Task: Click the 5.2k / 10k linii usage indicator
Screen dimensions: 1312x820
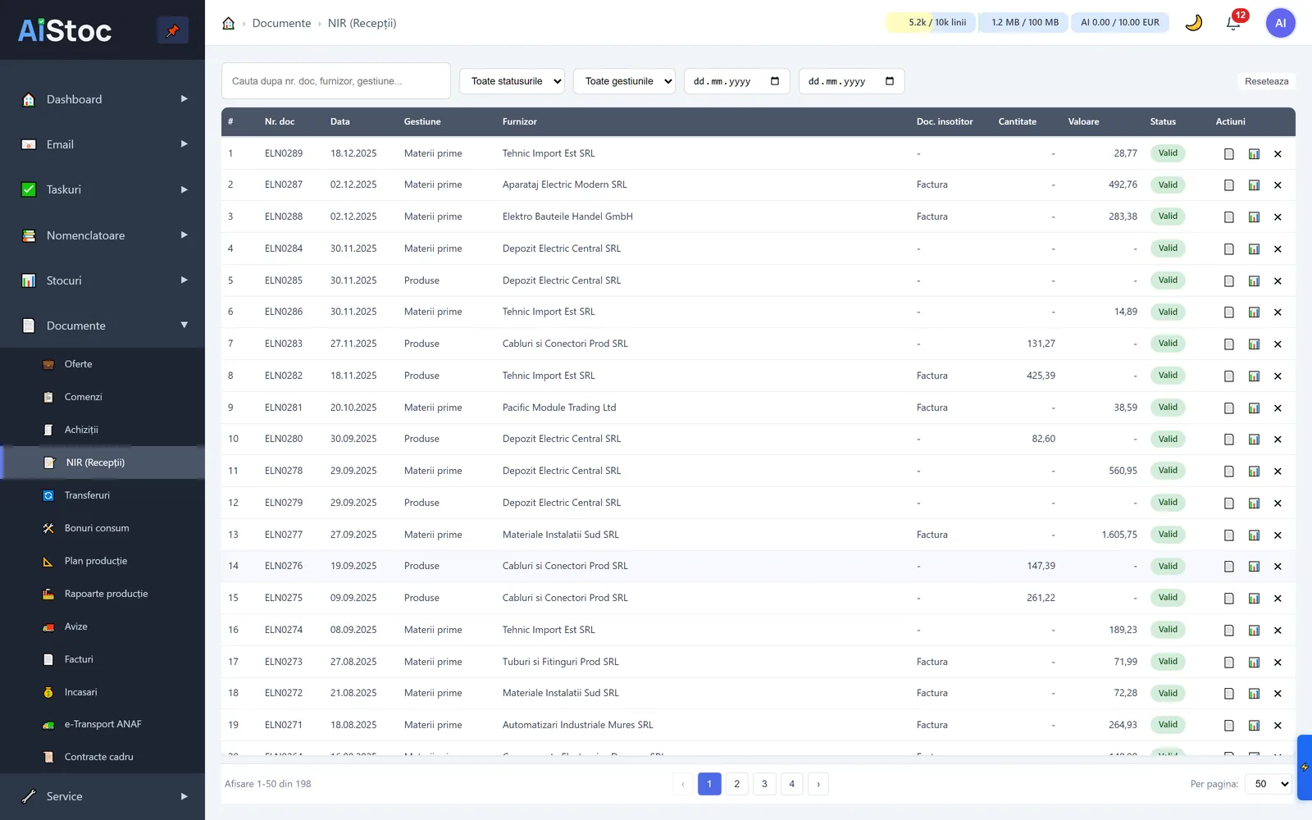Action: click(931, 23)
